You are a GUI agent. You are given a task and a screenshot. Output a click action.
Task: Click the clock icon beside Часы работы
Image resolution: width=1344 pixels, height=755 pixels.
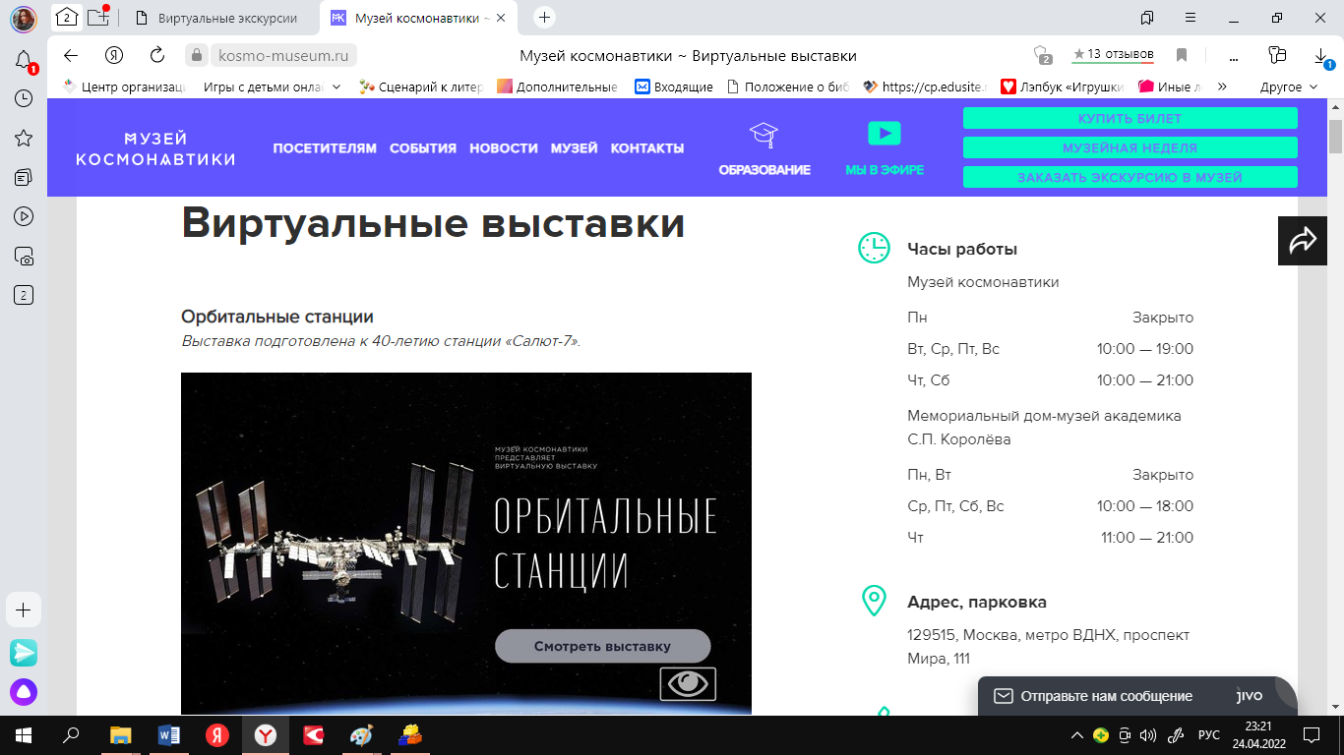point(874,248)
